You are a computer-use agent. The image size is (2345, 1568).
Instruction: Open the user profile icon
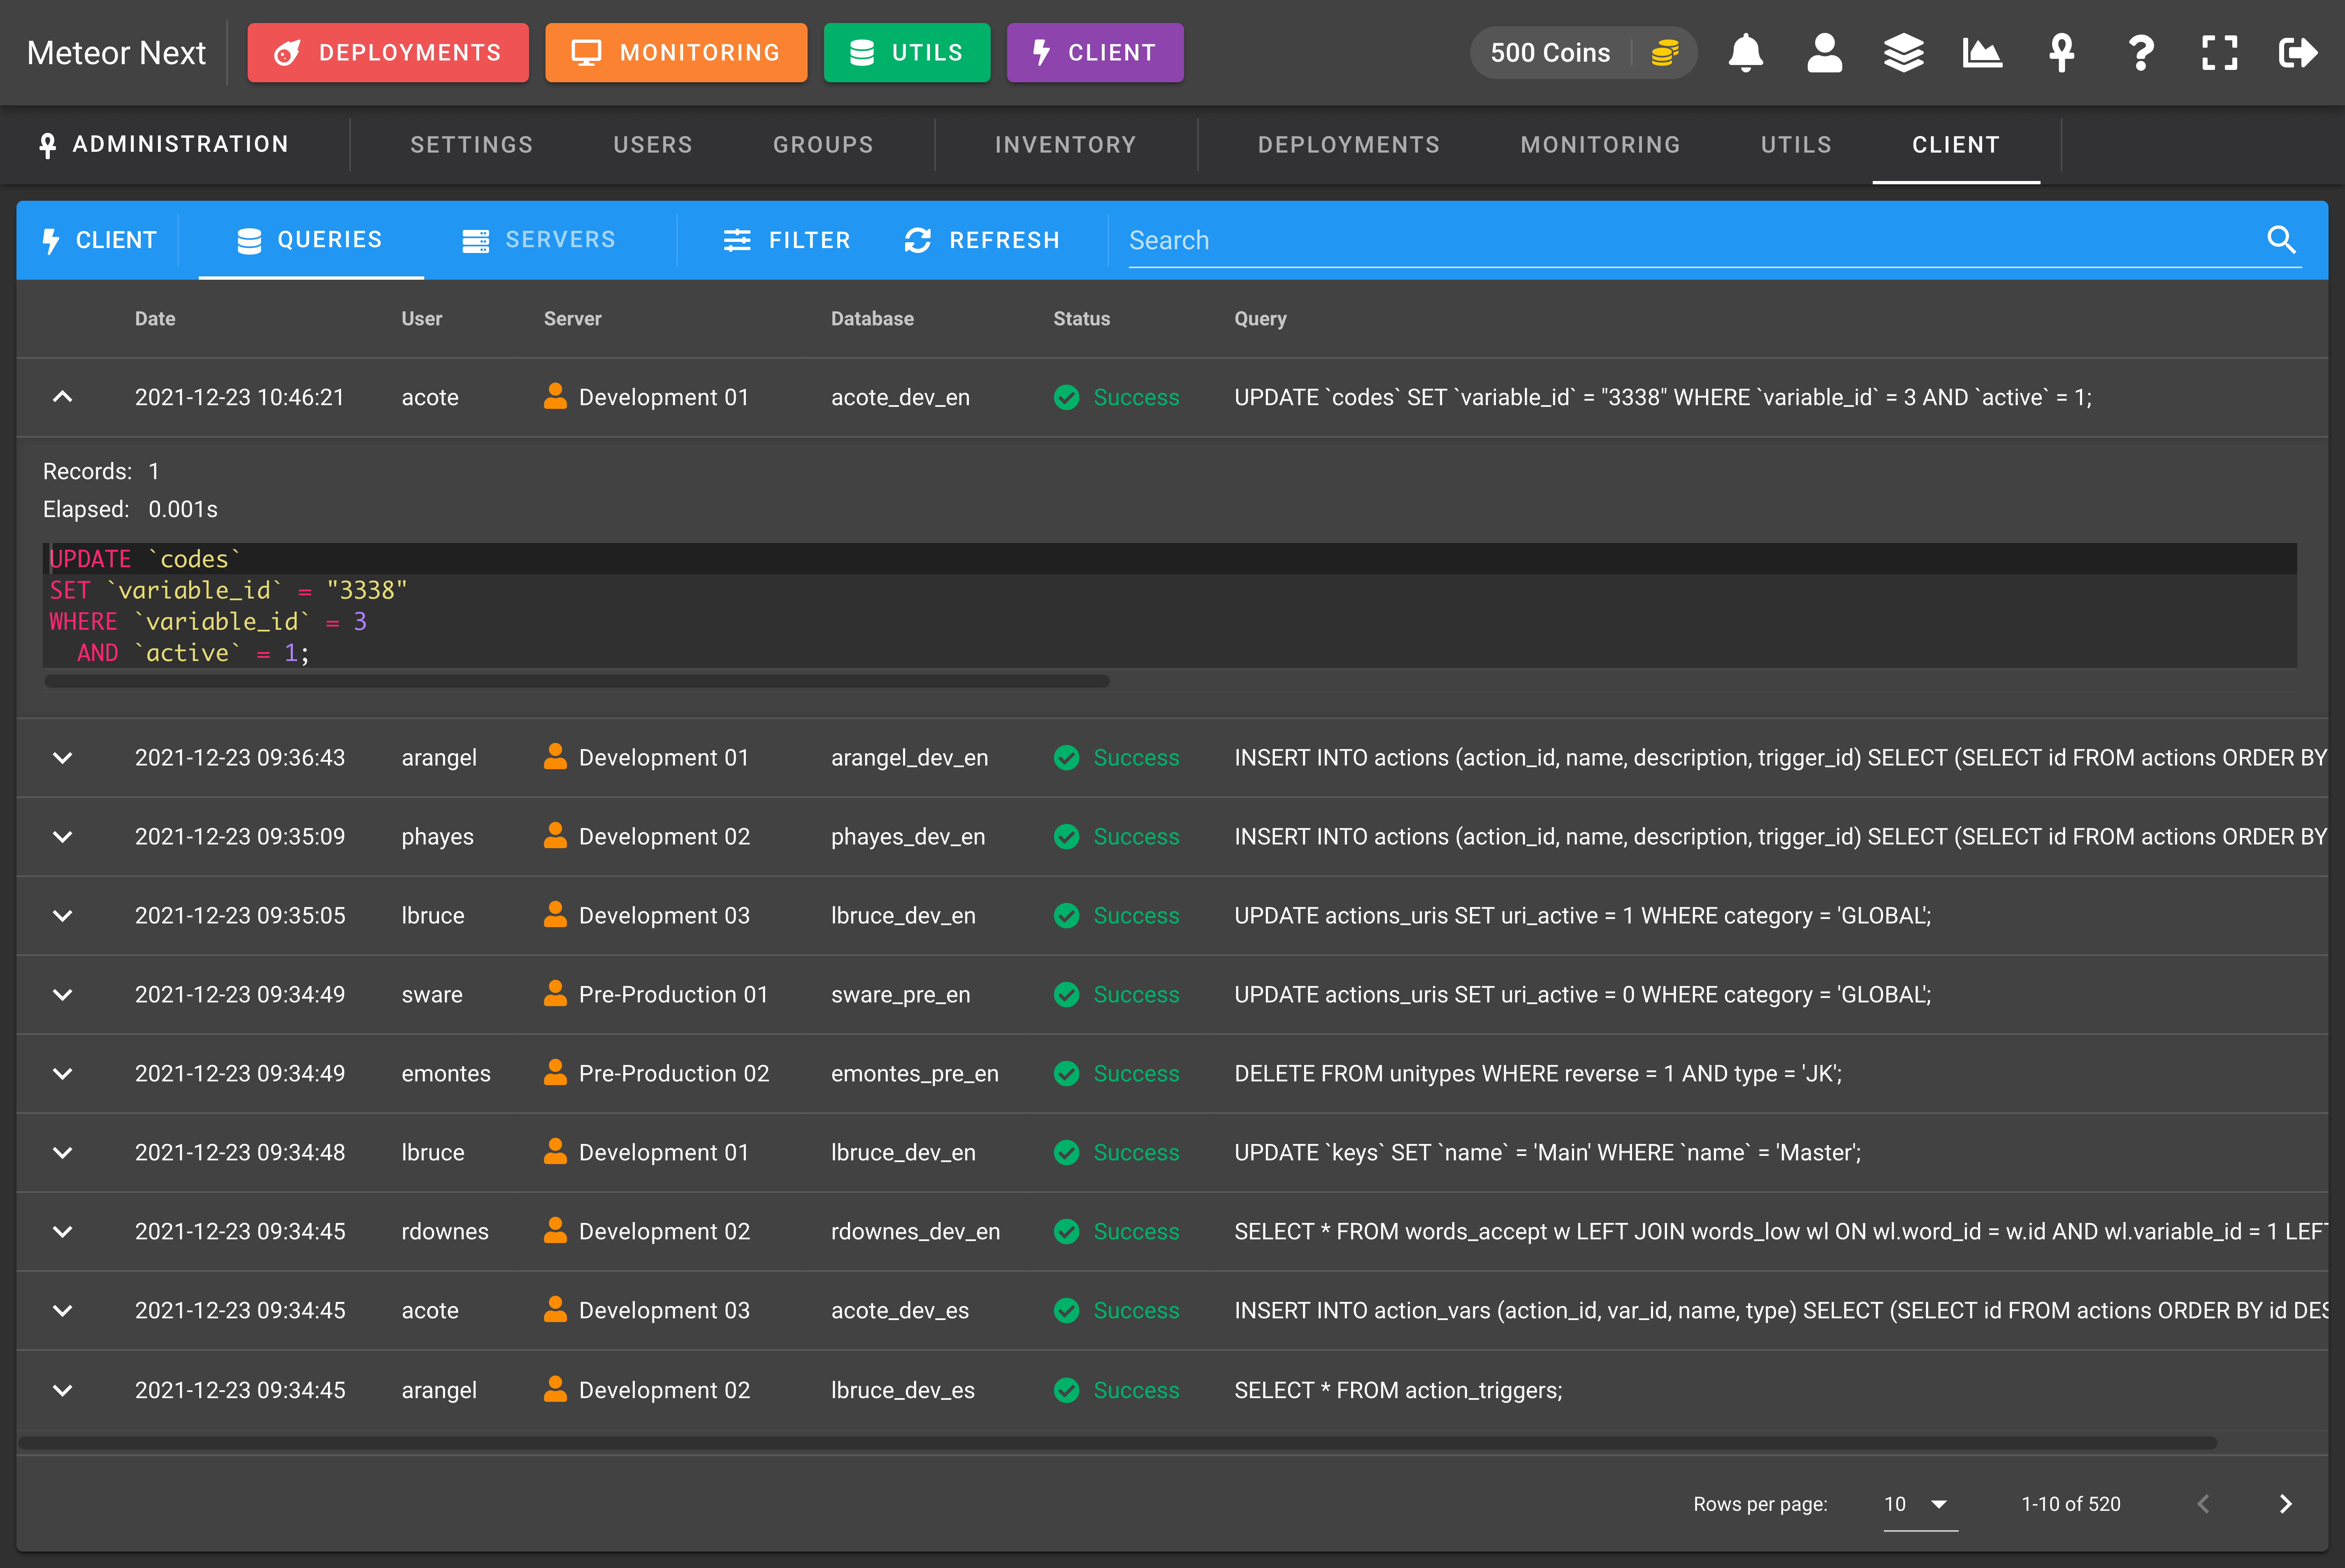click(1824, 53)
